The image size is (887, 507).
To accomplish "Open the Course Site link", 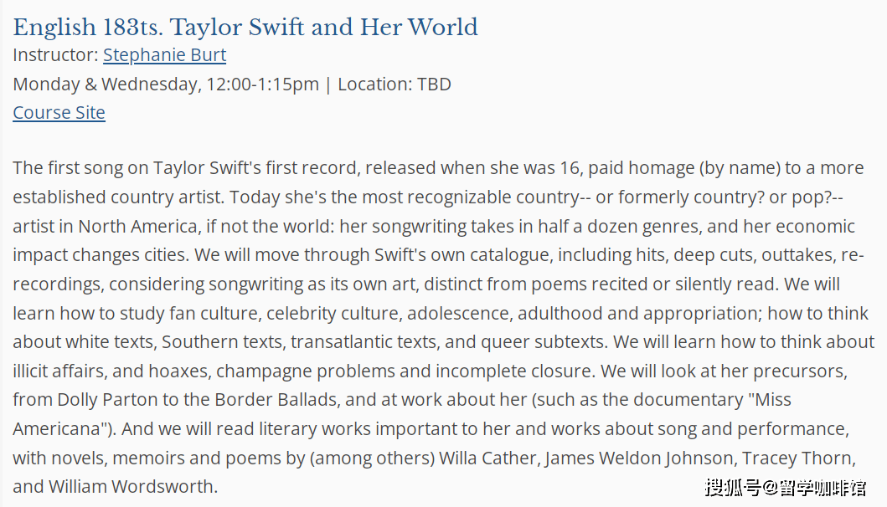I will coord(59,113).
